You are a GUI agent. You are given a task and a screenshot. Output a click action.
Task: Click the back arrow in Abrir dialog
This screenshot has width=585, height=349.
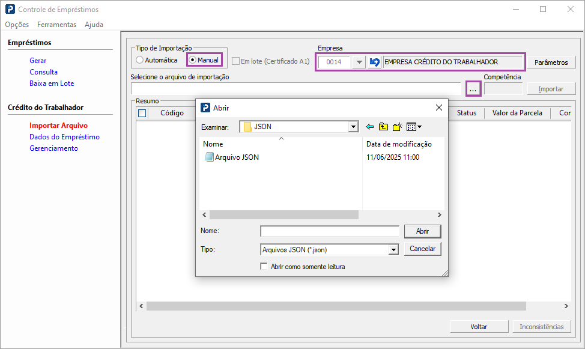tap(370, 127)
